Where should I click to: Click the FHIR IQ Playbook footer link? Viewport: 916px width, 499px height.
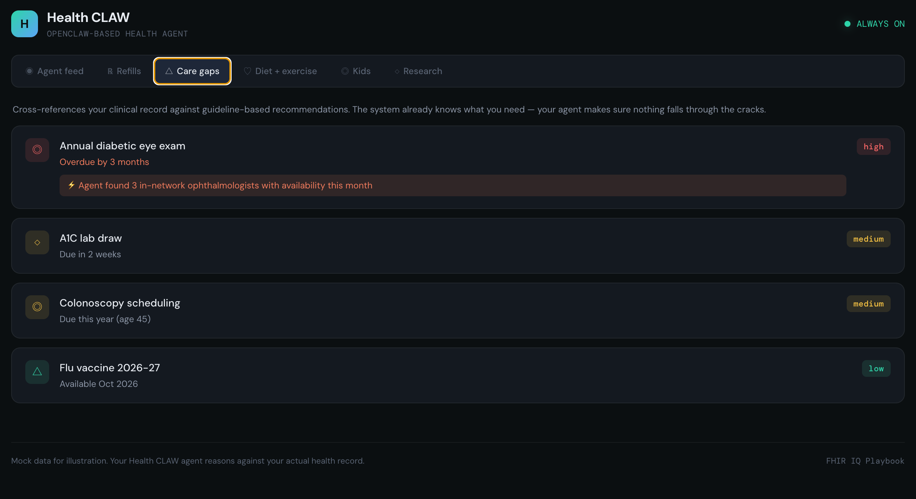[865, 461]
